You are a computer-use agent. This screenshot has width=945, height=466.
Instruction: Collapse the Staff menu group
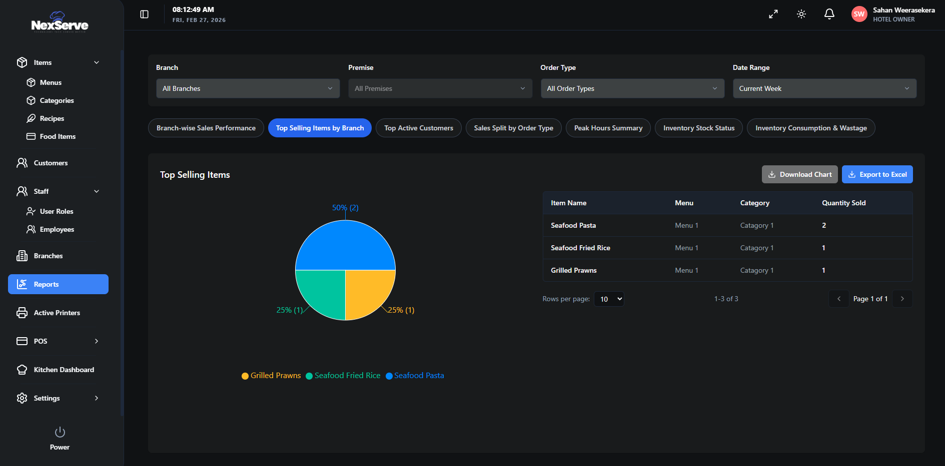point(97,191)
